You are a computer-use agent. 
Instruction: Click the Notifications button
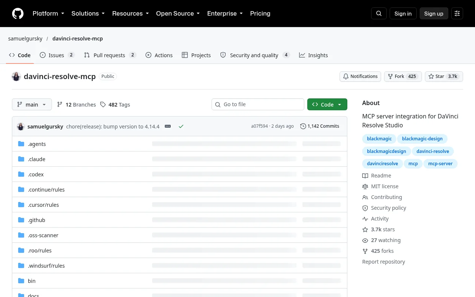click(x=360, y=76)
